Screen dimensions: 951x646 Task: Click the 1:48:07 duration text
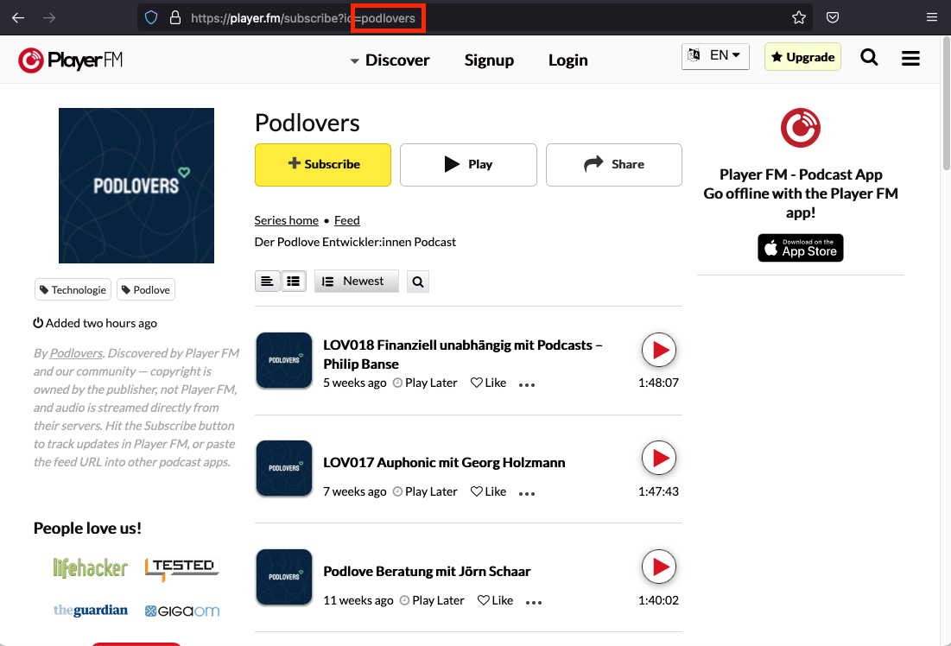coord(659,383)
